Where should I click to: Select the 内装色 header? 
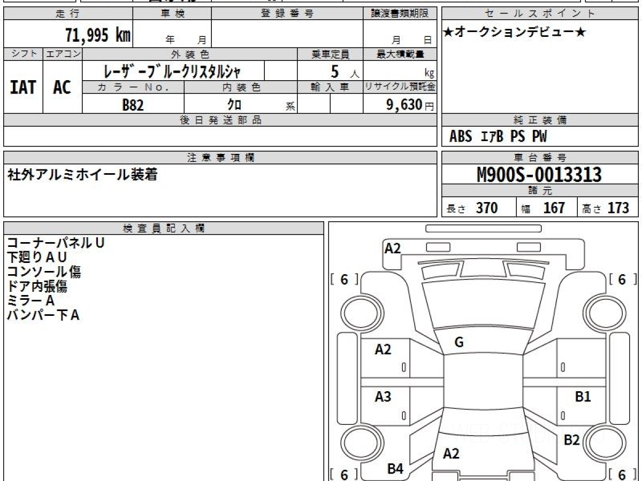click(x=241, y=87)
